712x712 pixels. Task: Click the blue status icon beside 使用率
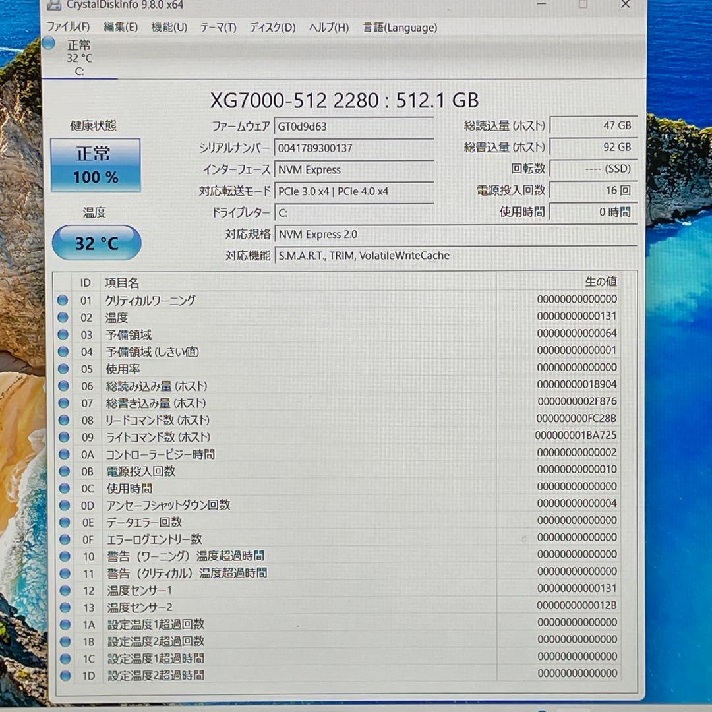63,369
